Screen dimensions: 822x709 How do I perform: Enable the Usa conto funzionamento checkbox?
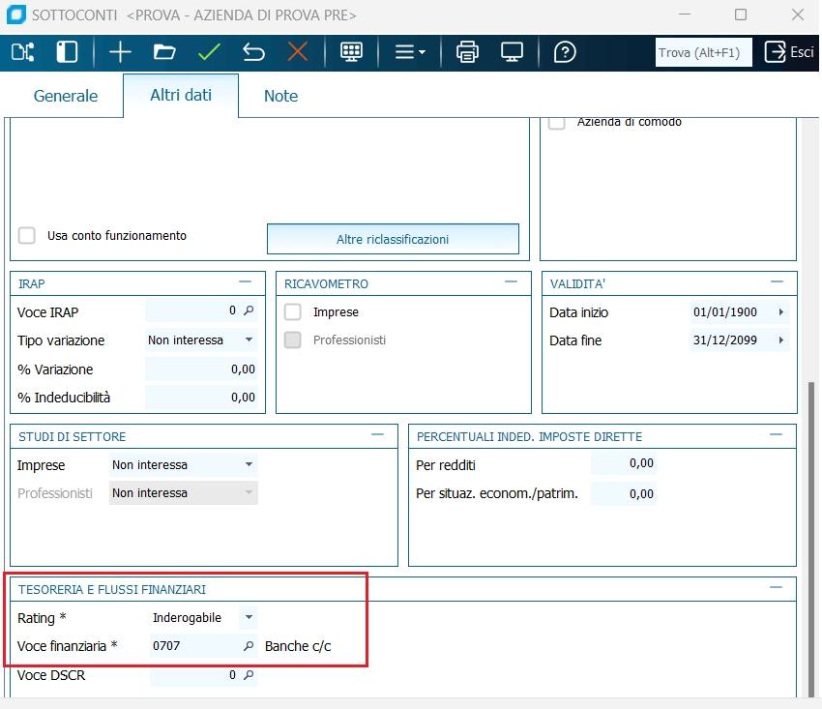tap(27, 235)
